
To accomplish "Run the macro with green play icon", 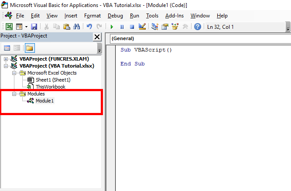I will point(112,27).
